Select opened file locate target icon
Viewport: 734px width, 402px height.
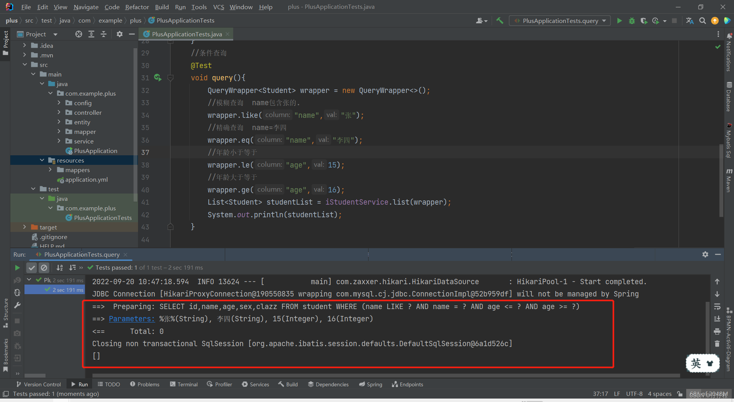(79, 34)
